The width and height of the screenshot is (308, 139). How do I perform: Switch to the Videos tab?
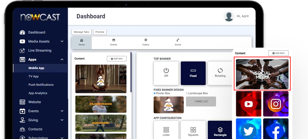click(146, 42)
